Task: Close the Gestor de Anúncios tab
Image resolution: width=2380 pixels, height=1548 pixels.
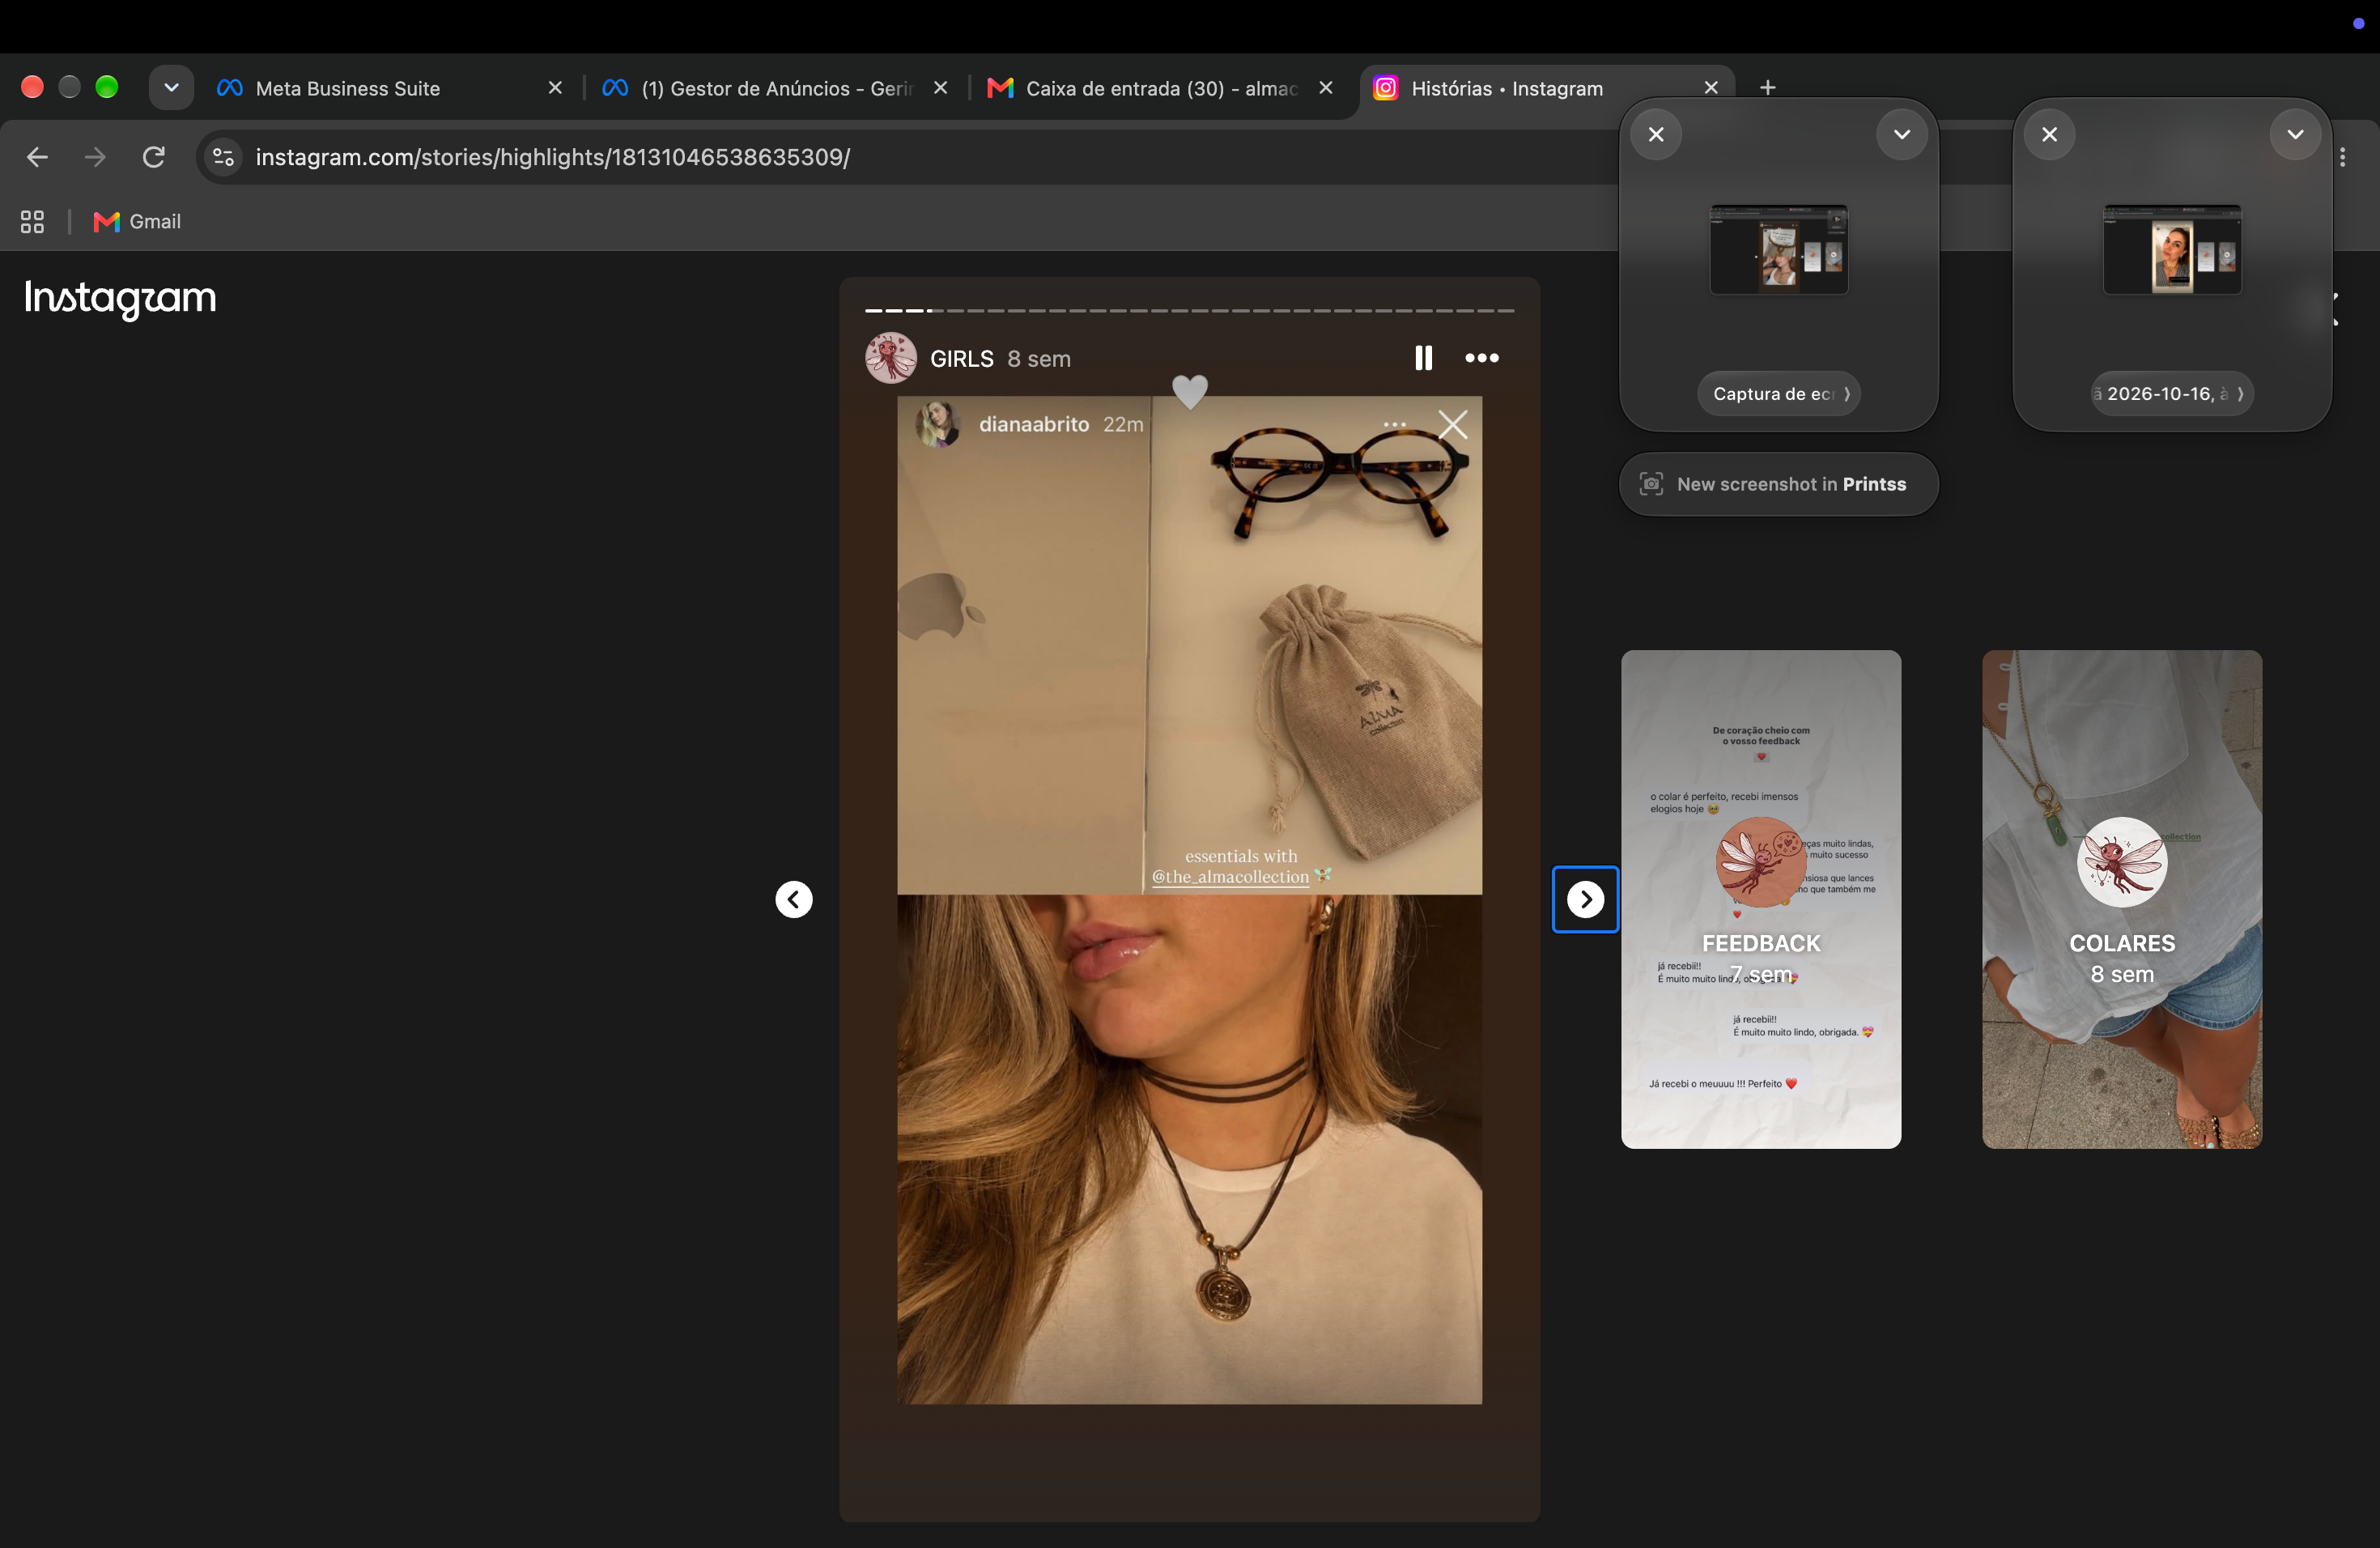Action: pyautogui.click(x=940, y=88)
